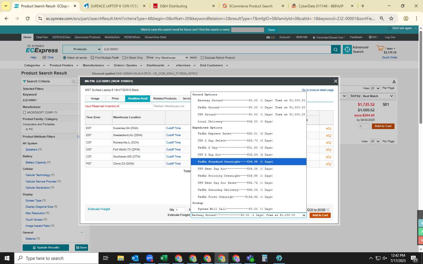Open Outlook from the taskbar
Viewport: 423px width, 264px height.
[135, 258]
